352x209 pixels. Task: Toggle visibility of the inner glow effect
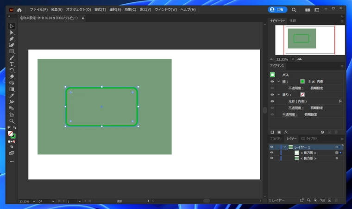click(272, 101)
